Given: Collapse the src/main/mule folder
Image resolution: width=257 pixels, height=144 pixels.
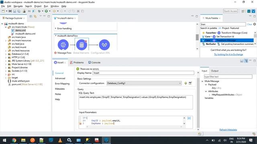Looking at the screenshot, I should (6, 27).
